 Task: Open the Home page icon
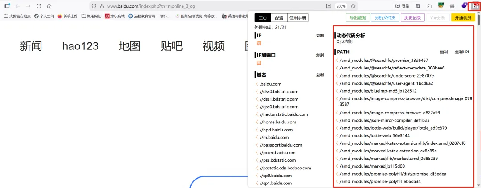[x=49, y=6]
